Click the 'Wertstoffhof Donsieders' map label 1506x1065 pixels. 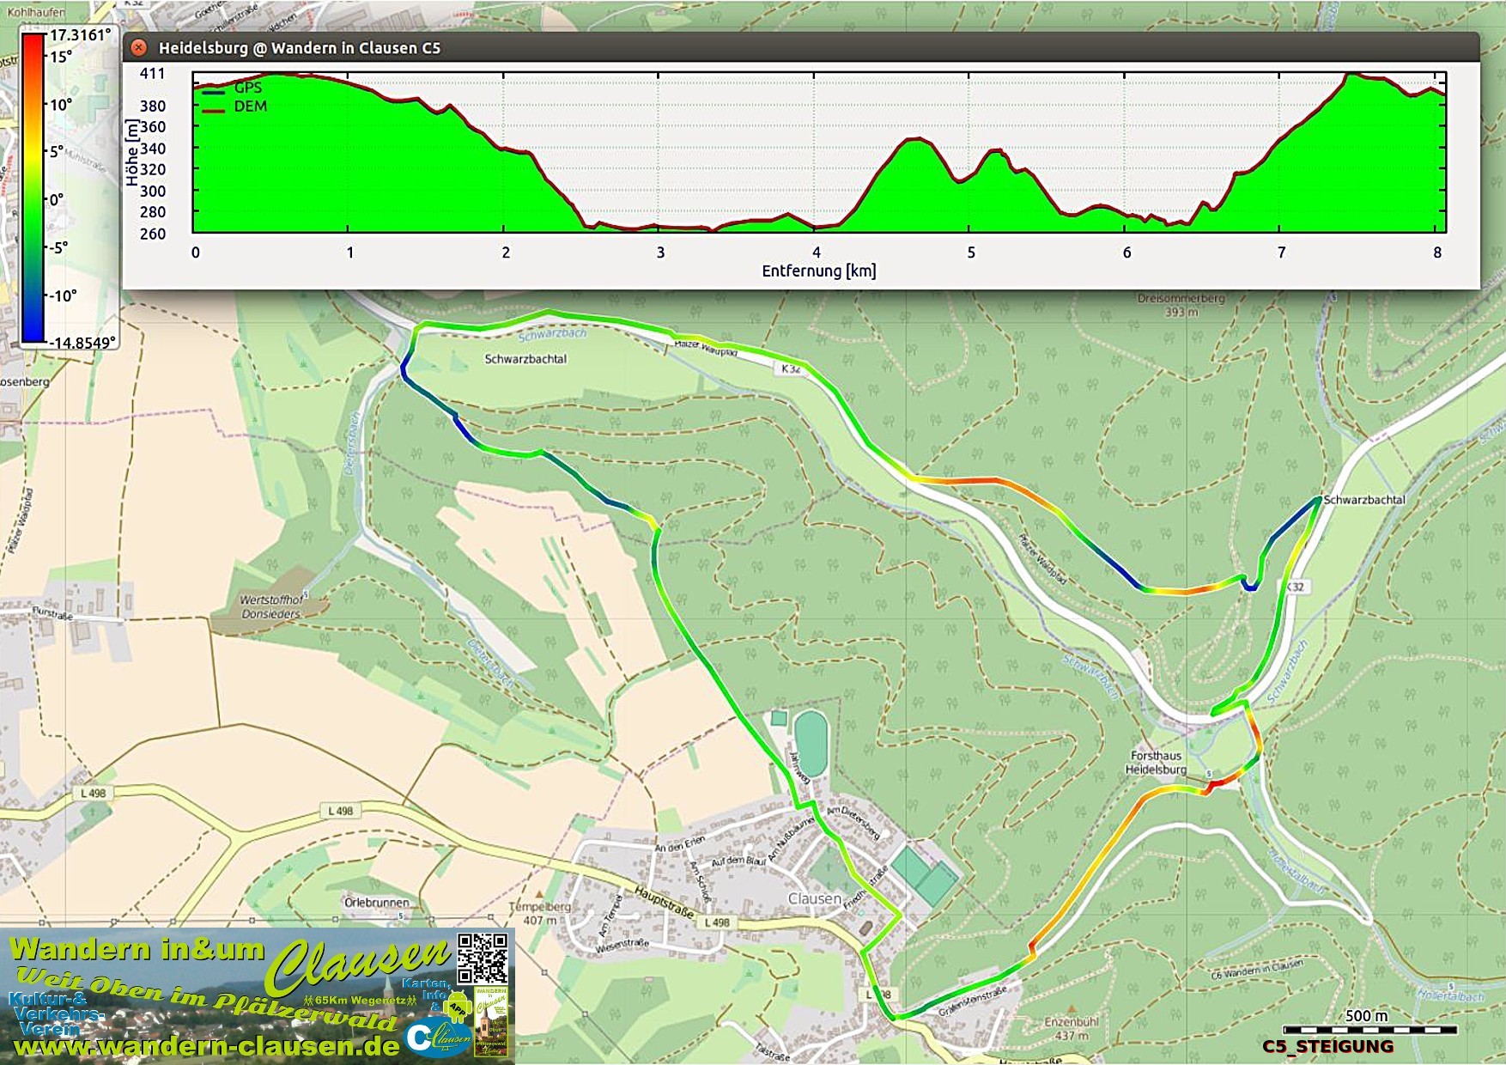click(x=271, y=606)
